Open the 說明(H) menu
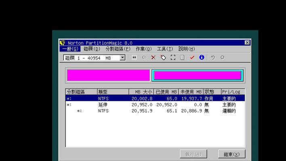The image size is (286, 161). [187, 49]
